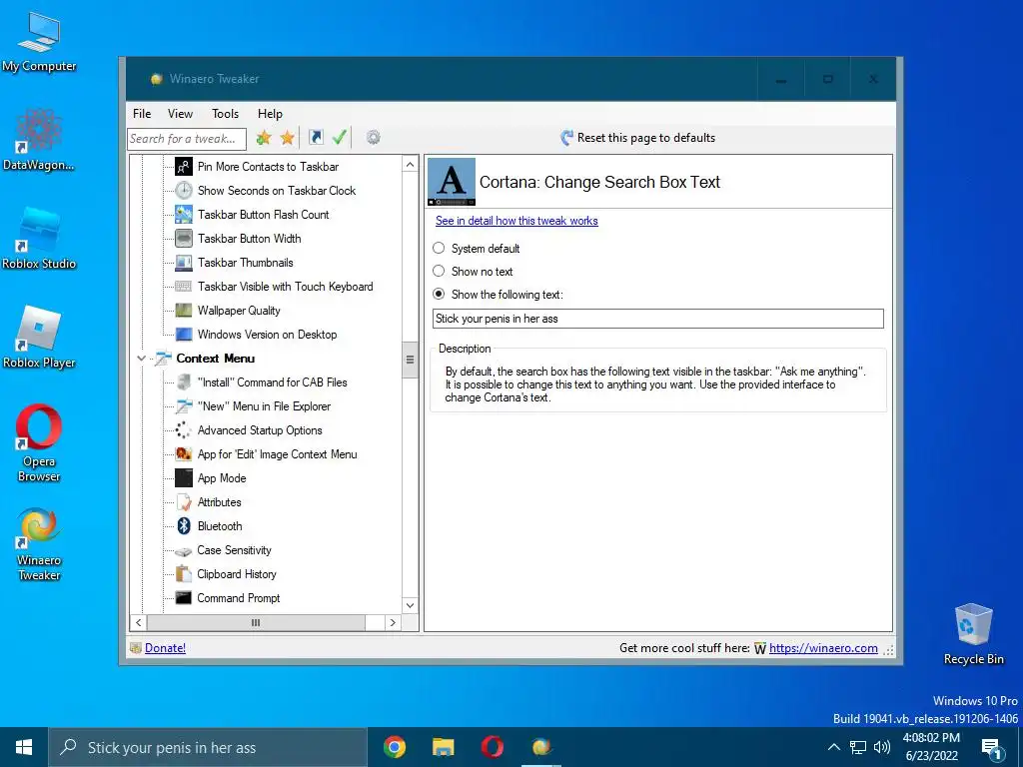Screen dimensions: 1023x767
Task: Click the horizontal scroll right arrow
Action: point(393,623)
